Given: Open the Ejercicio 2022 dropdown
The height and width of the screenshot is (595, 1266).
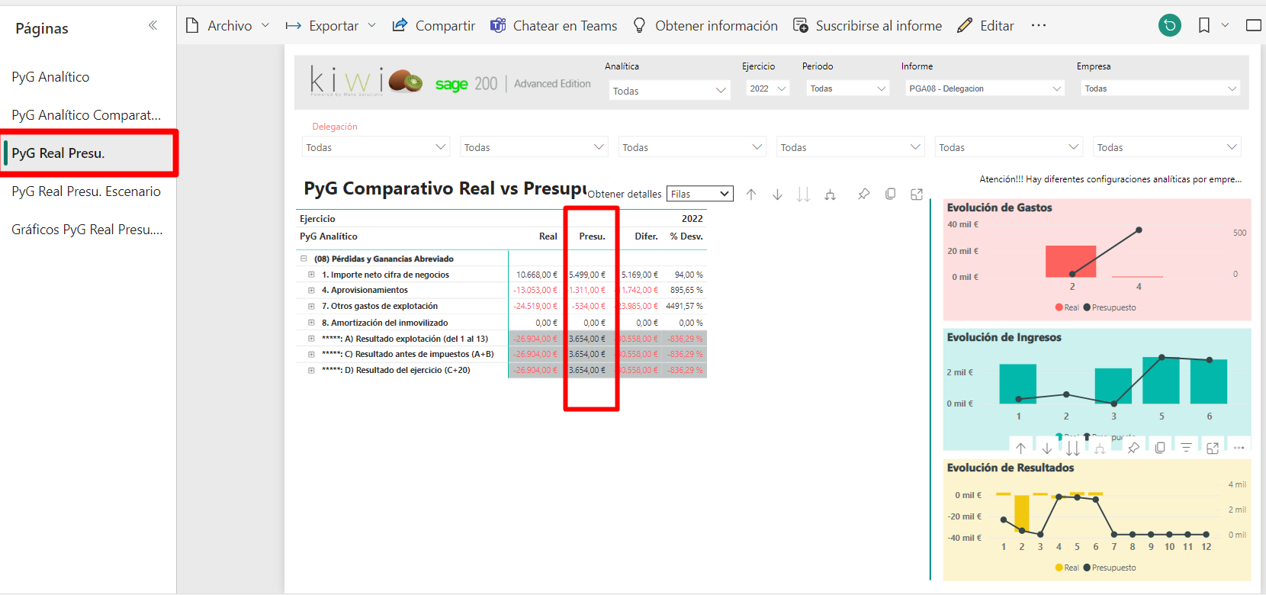Looking at the screenshot, I should click(x=767, y=88).
